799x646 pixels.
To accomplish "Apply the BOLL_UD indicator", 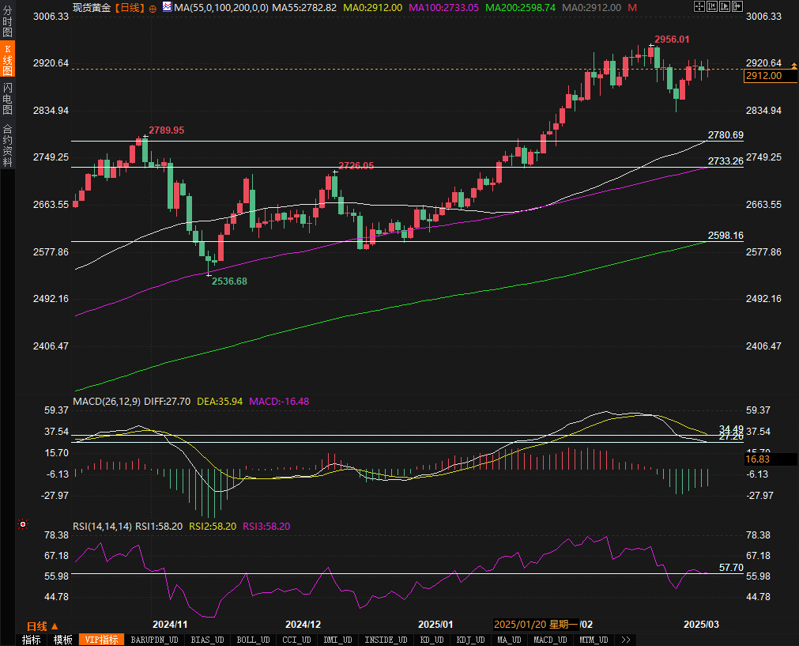I will tap(253, 640).
